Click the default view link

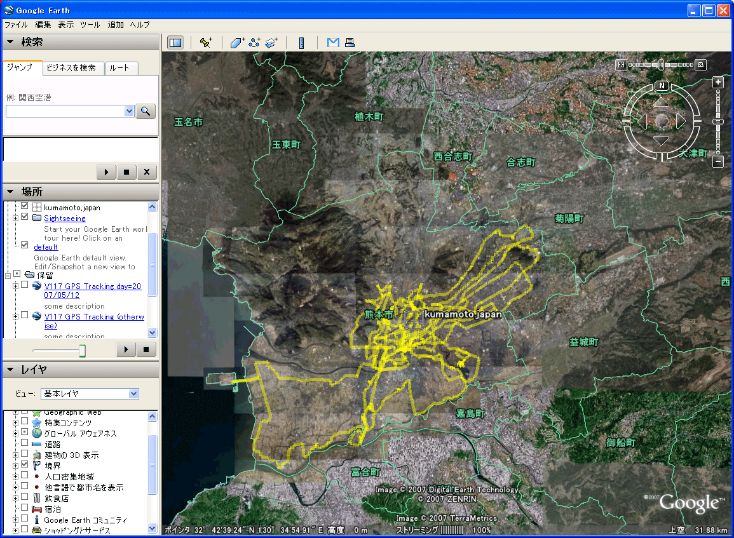point(46,247)
